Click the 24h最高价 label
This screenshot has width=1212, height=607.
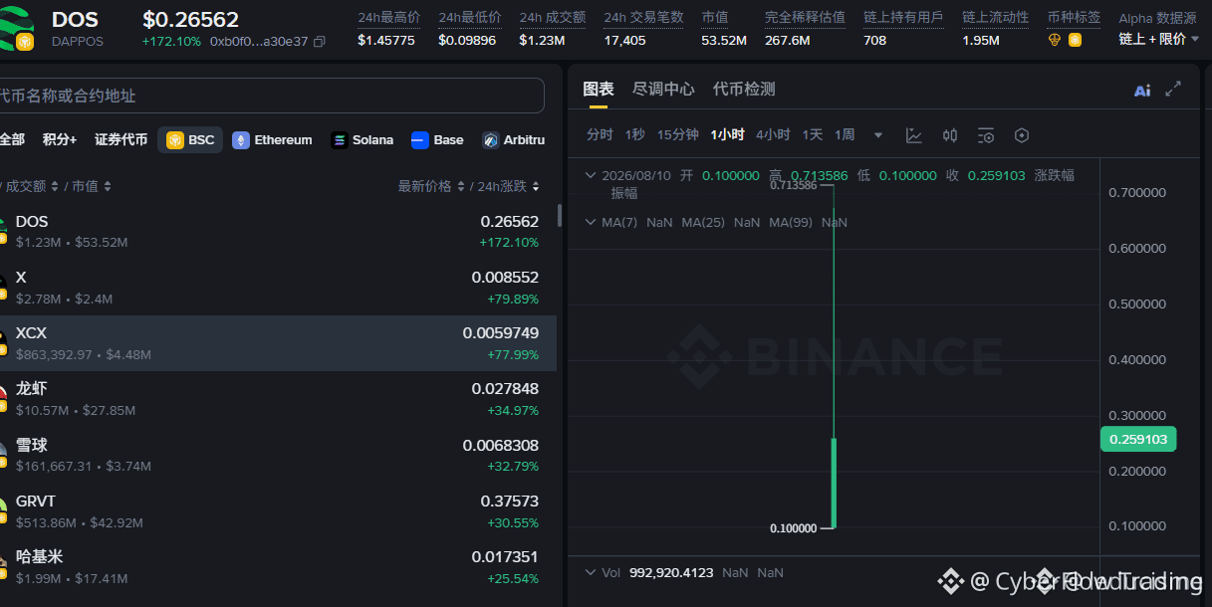tap(388, 18)
